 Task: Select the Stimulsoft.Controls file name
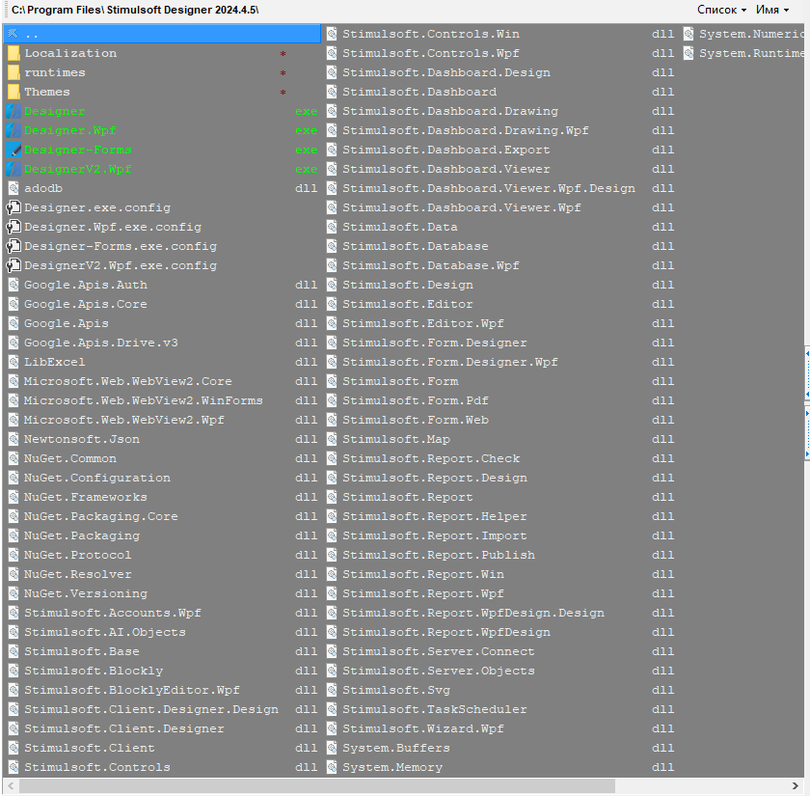pyautogui.click(x=97, y=767)
